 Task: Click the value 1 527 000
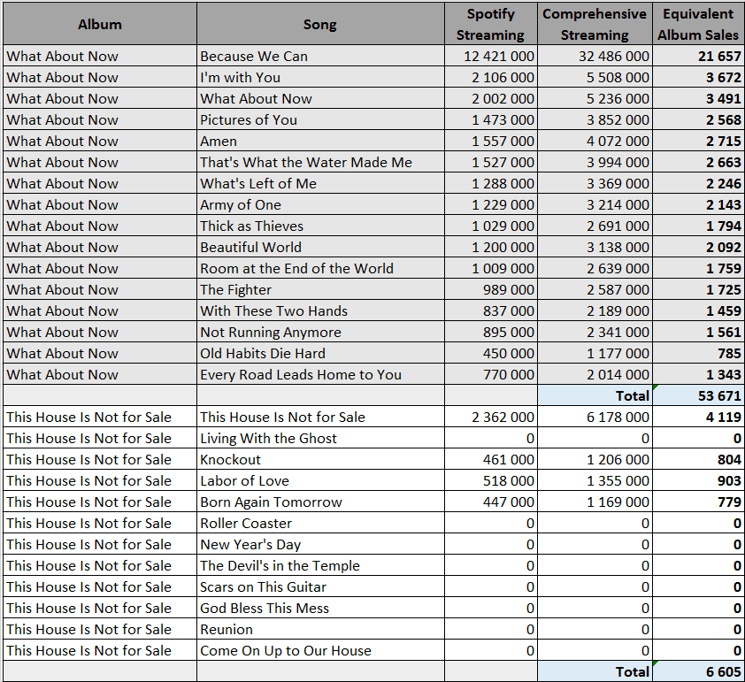(491, 163)
